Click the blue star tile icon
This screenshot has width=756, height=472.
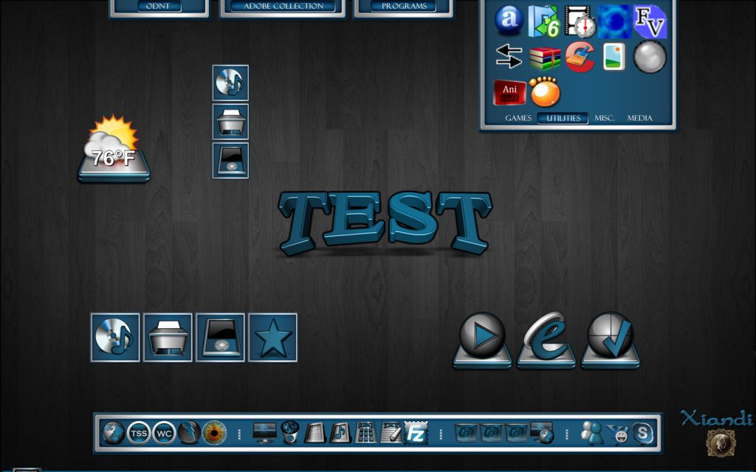272,338
